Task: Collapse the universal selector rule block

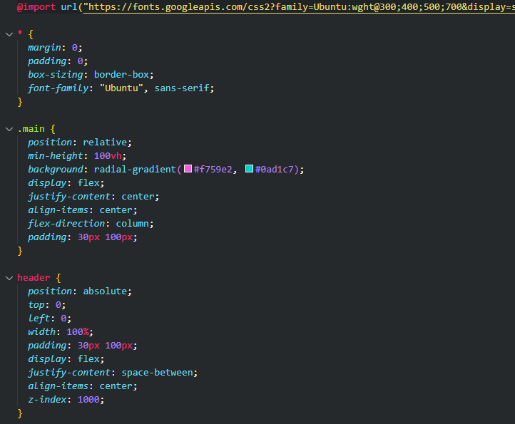Action: [x=9, y=34]
